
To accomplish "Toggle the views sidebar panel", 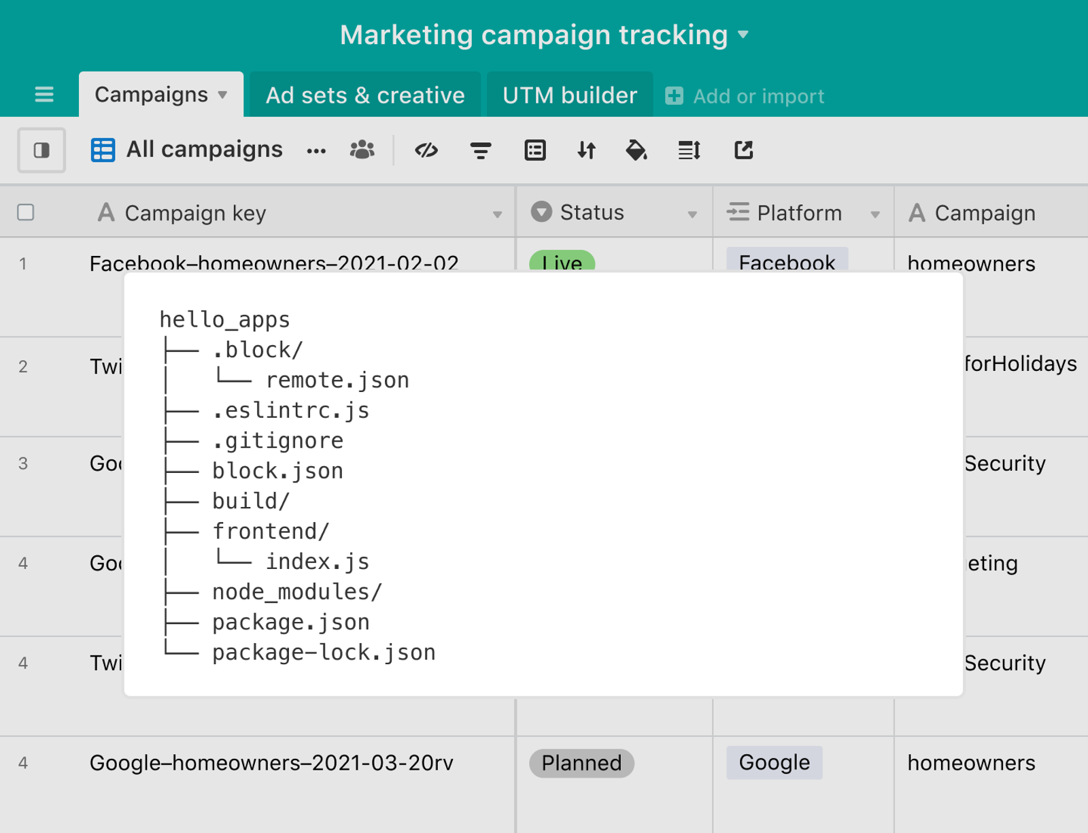I will click(x=41, y=150).
